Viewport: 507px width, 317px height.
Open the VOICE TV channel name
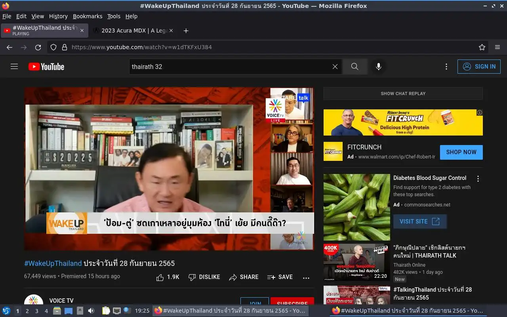[61, 301]
